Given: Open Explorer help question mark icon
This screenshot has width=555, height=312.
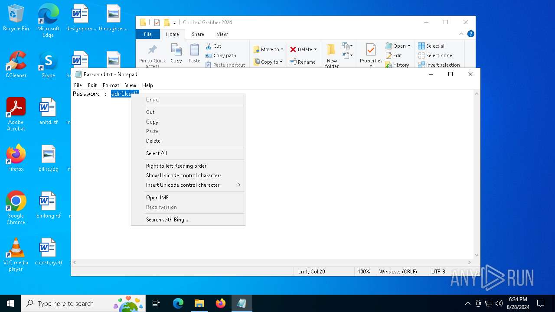Looking at the screenshot, I should pyautogui.click(x=471, y=34).
